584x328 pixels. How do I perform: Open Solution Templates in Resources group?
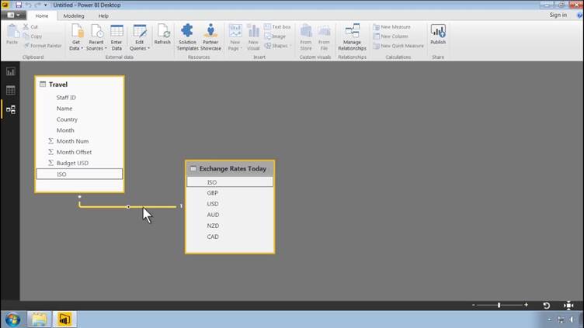pos(187,36)
